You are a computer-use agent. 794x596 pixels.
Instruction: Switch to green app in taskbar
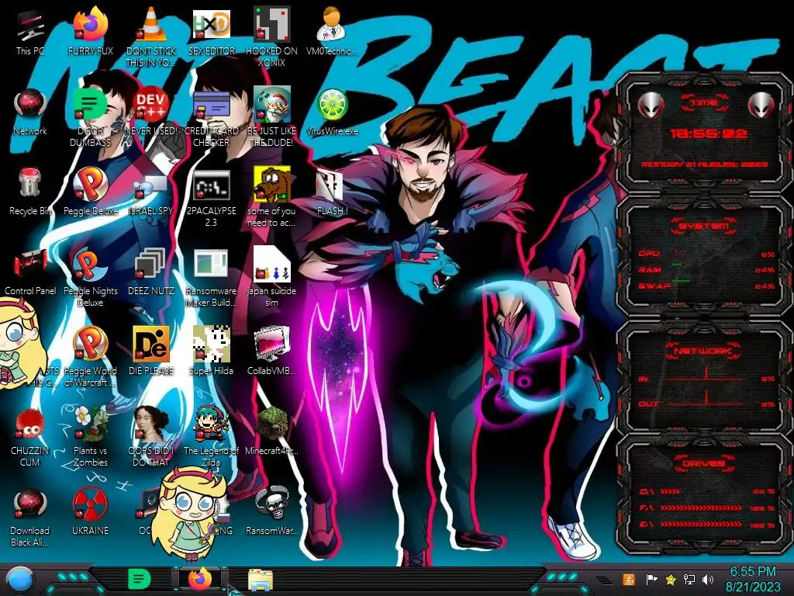[x=140, y=579]
